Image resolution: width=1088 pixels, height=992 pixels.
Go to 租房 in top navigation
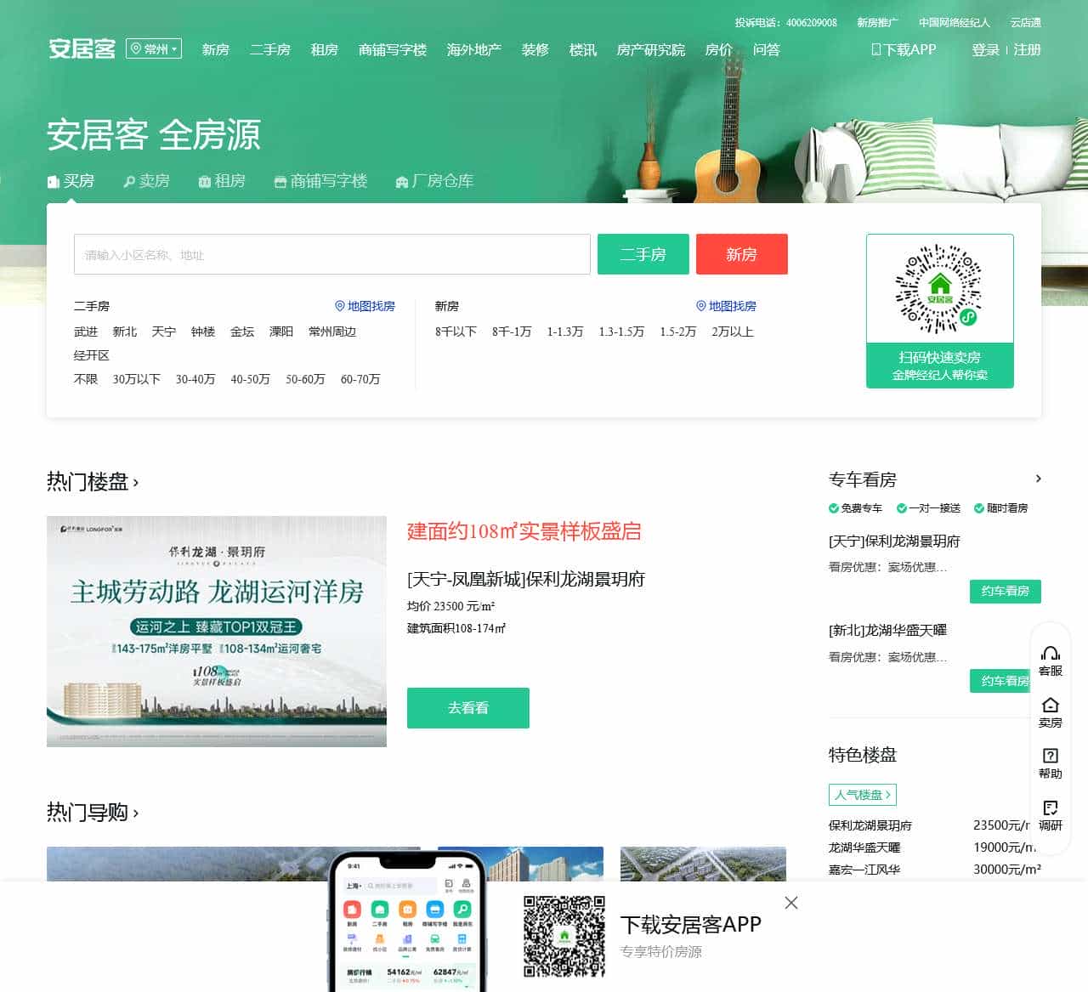click(325, 50)
